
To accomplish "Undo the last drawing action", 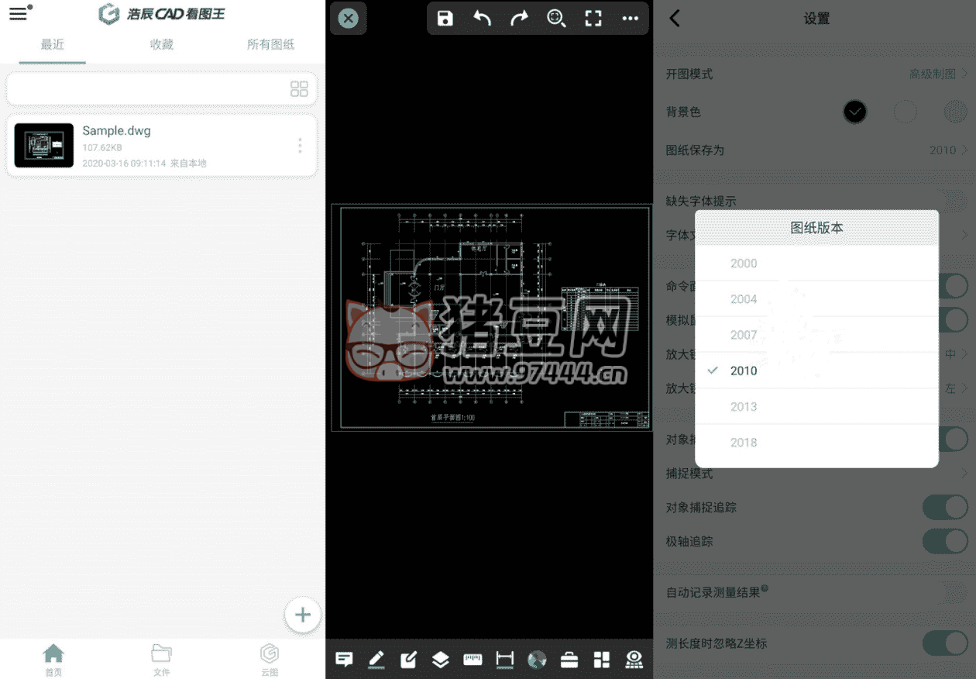I will pos(482,19).
